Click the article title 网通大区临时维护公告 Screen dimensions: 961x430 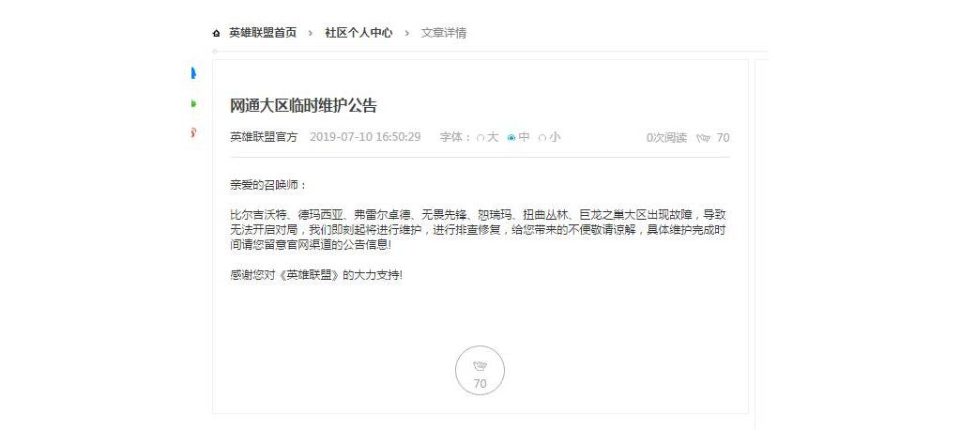(x=303, y=105)
